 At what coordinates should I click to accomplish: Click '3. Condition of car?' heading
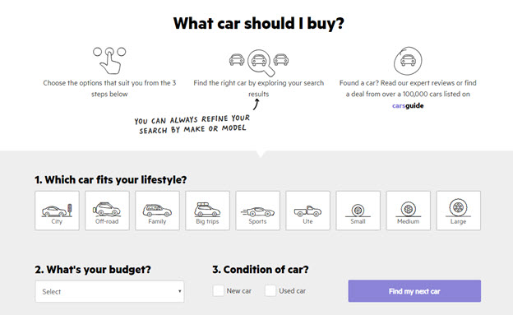point(261,270)
